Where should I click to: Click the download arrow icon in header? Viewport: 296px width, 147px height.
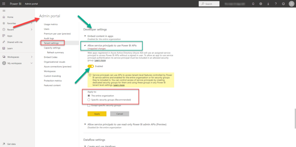pyautogui.click(x=268, y=4)
